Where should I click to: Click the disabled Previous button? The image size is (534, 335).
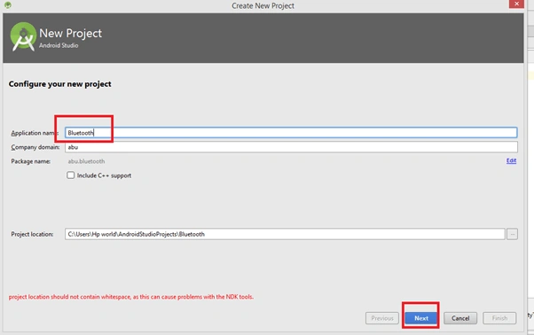[x=382, y=318]
